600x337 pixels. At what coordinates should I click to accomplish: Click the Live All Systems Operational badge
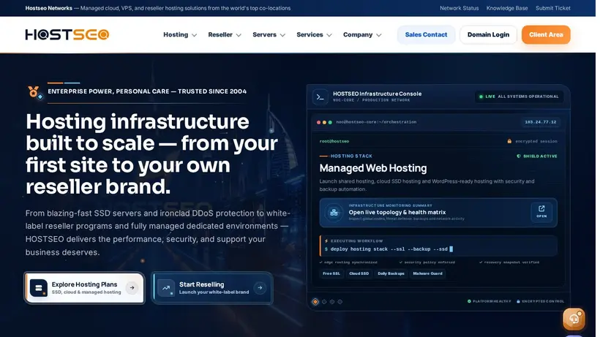[x=519, y=96]
